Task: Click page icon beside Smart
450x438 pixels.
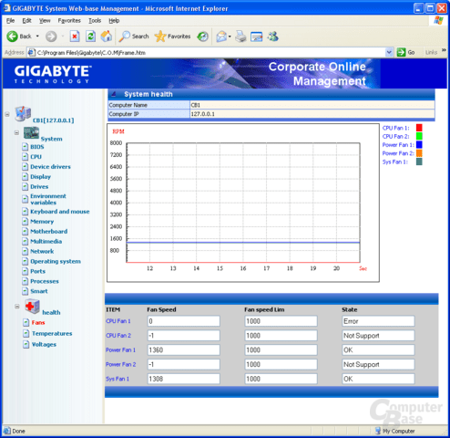Action: click(26, 291)
